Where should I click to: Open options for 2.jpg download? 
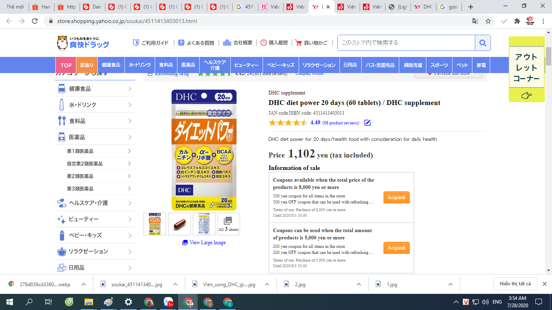pyautogui.click(x=359, y=284)
